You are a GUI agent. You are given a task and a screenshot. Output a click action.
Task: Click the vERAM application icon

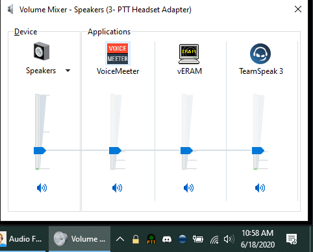click(x=189, y=54)
